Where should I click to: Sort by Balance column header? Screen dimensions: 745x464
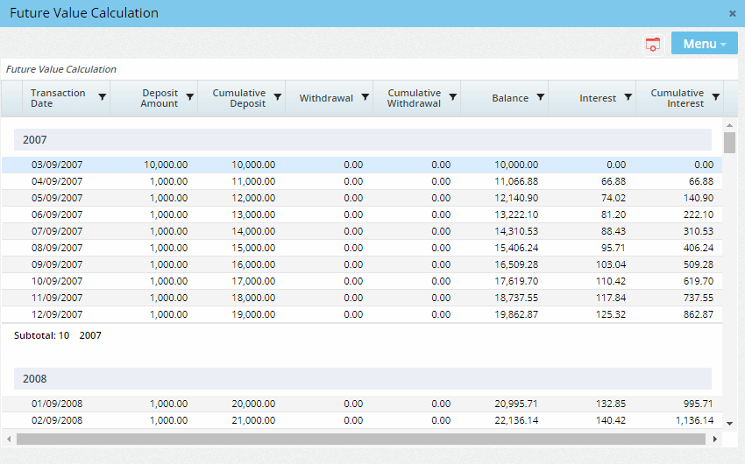pyautogui.click(x=509, y=98)
